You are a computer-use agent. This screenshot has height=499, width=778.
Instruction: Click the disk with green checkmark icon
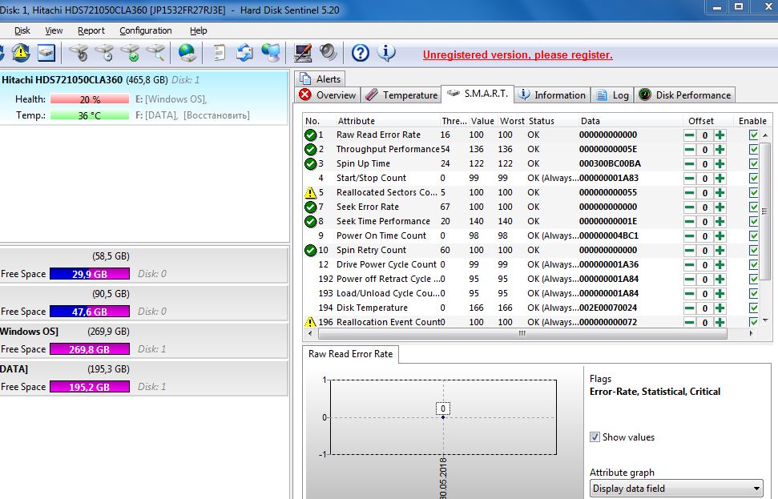pyautogui.click(x=130, y=53)
